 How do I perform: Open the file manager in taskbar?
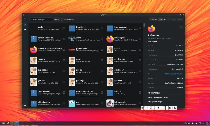(x=3, y=123)
